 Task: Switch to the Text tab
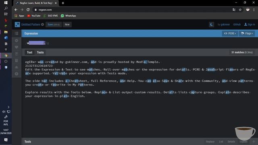(29, 52)
